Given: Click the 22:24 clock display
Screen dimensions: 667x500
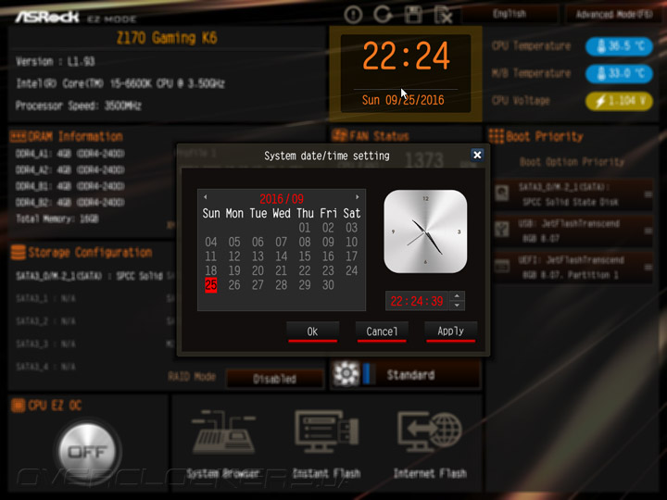Looking at the screenshot, I should click(407, 56).
